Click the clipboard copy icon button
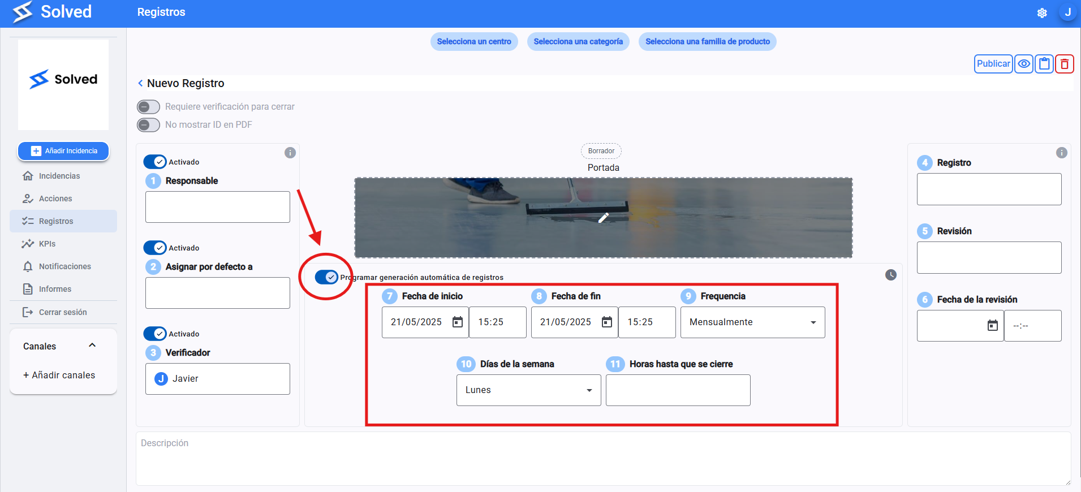Viewport: 1081px width, 492px height. 1044,64
